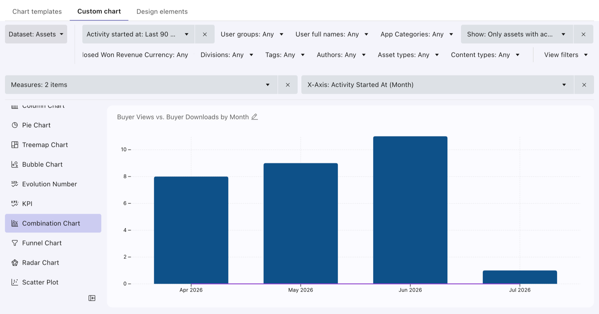Screen dimensions: 599x314
Task: Clear the Activity started at filter
Action: 205,34
